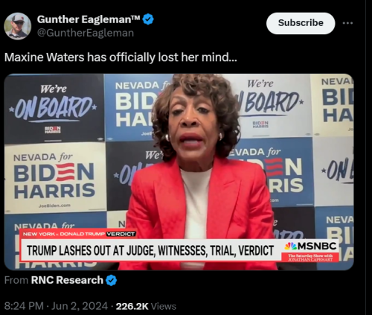Click the woman in the red blazer in the video
The height and width of the screenshot is (315, 372).
point(197,171)
